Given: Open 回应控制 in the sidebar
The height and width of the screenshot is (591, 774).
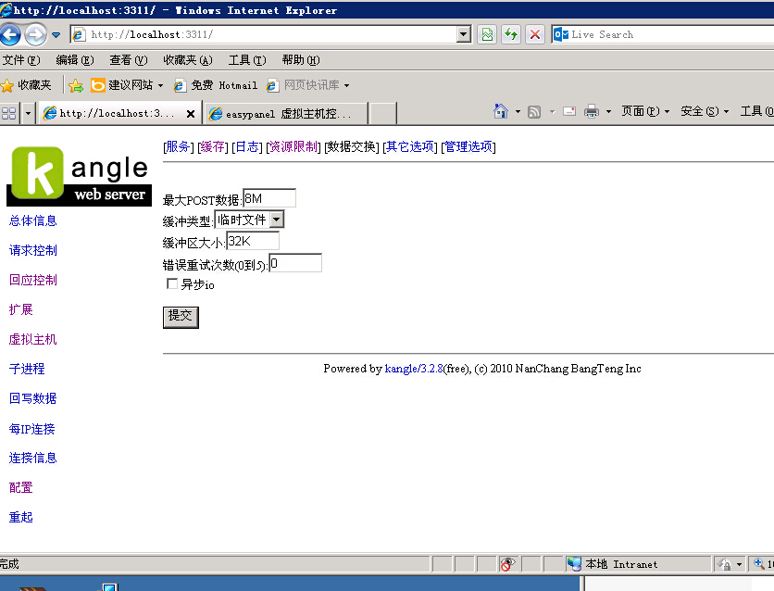Looking at the screenshot, I should [33, 280].
